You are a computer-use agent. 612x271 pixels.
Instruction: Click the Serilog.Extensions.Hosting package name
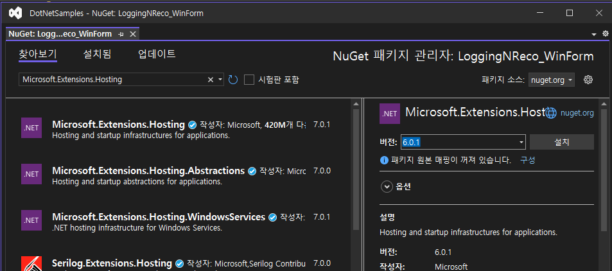click(112, 263)
